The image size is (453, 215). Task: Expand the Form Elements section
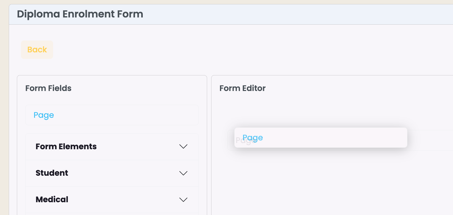[x=112, y=146]
